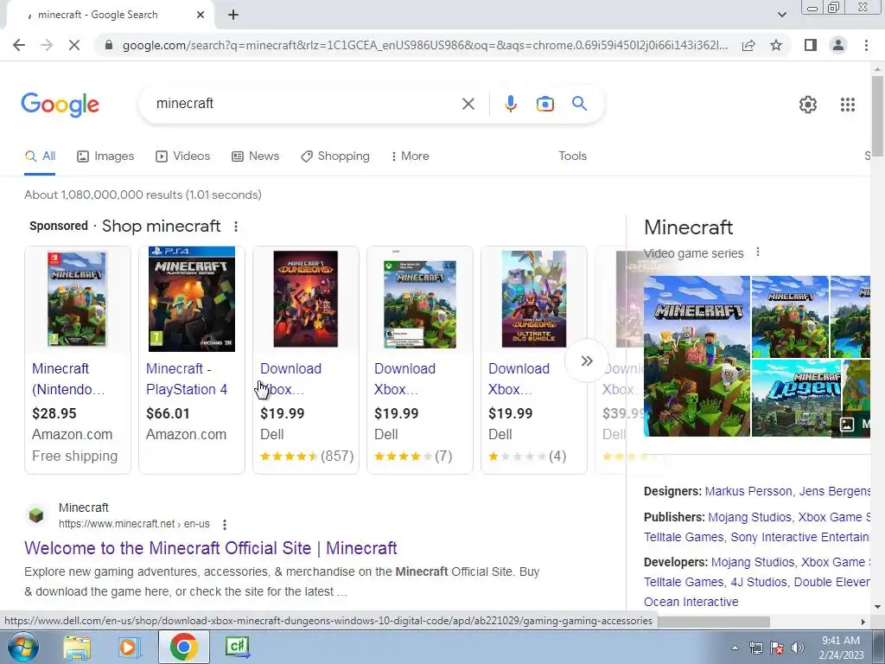Open Welcome to the Minecraft Official Site

[x=211, y=548]
